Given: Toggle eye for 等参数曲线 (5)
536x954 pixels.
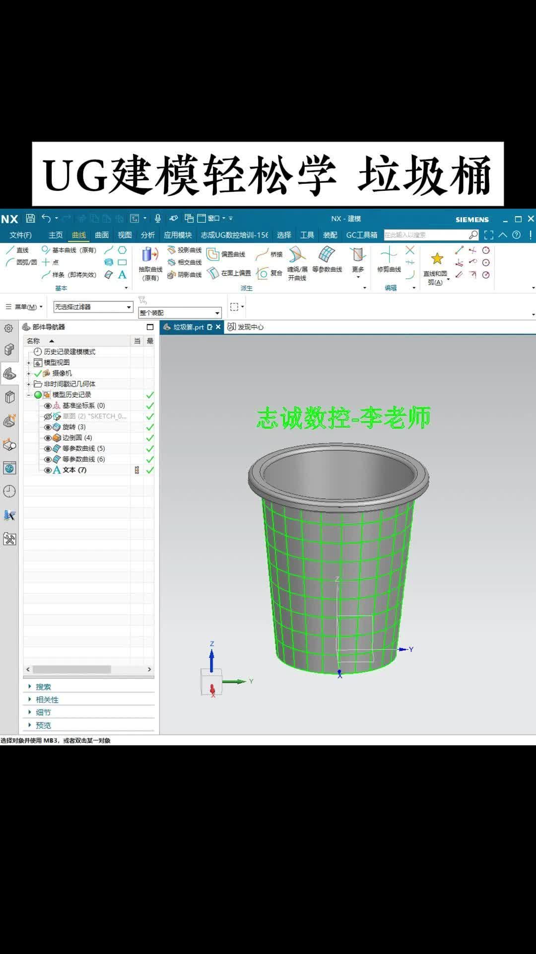Looking at the screenshot, I should (x=48, y=449).
